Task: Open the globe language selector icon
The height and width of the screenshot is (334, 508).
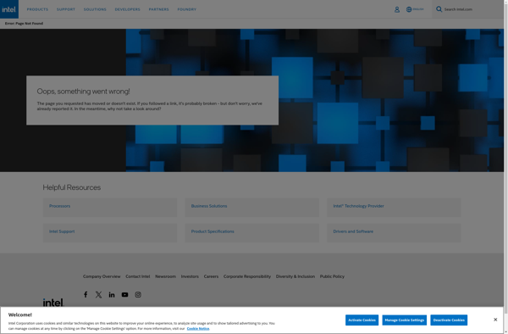Action: tap(409, 9)
